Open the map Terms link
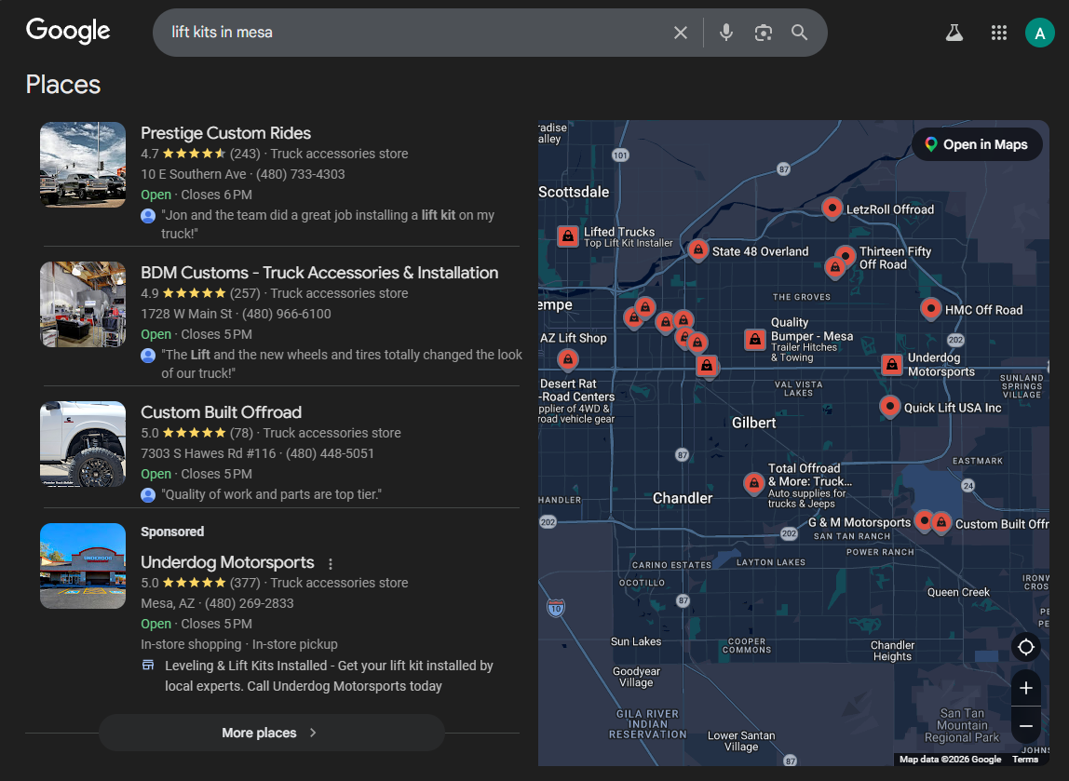1069x781 pixels. pos(1024,760)
